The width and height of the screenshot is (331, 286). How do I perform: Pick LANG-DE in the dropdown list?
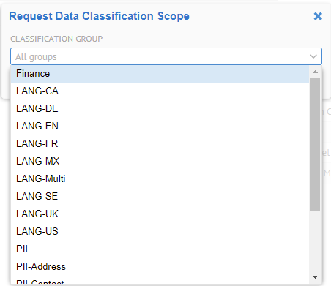pyautogui.click(x=160, y=109)
